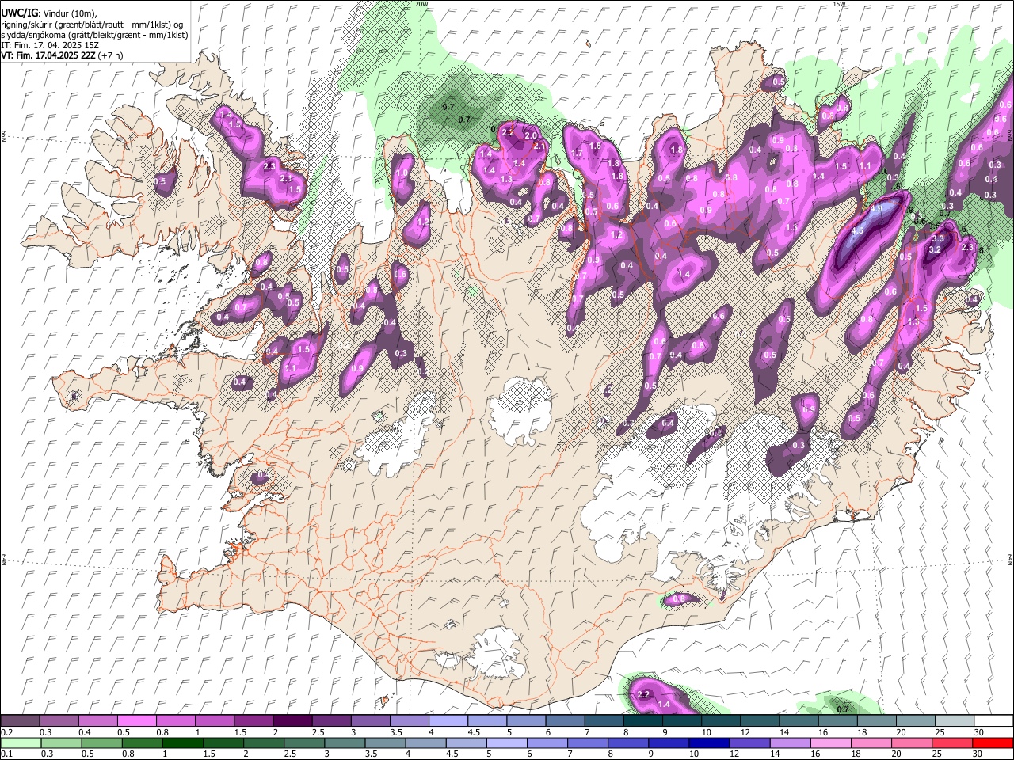Click the '1.0' precipitation value on the map
This screenshot has width=1014, height=760.
pos(402,173)
